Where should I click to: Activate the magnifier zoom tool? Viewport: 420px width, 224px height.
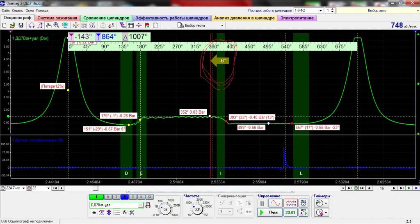point(56,25)
